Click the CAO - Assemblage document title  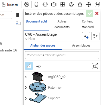pos(41,34)
